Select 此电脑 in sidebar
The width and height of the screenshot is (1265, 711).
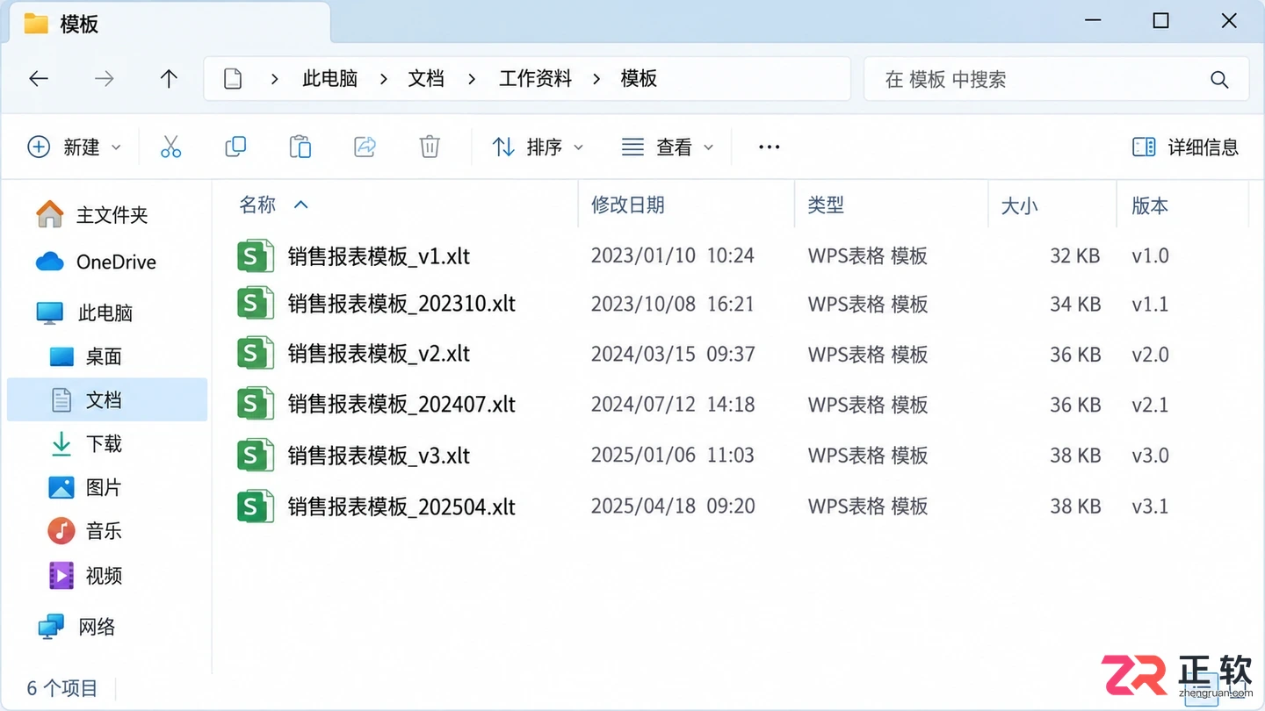point(84,312)
